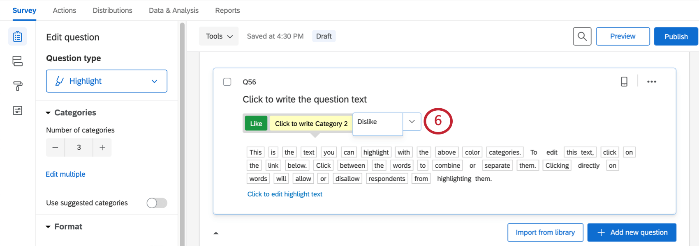Switch to the Distributions tab
Image resolution: width=699 pixels, height=246 pixels.
[x=112, y=10]
